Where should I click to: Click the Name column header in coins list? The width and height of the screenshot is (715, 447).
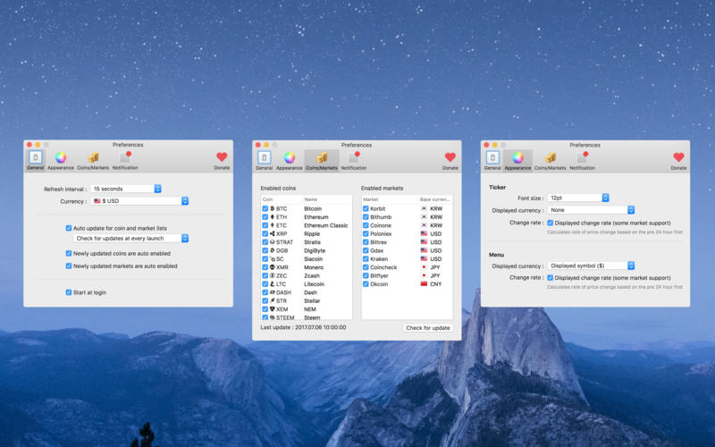pyautogui.click(x=310, y=199)
